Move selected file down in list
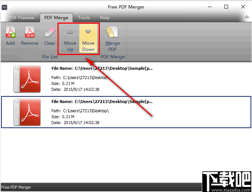 (x=88, y=39)
